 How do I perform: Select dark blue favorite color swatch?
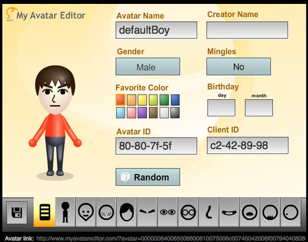(175, 100)
